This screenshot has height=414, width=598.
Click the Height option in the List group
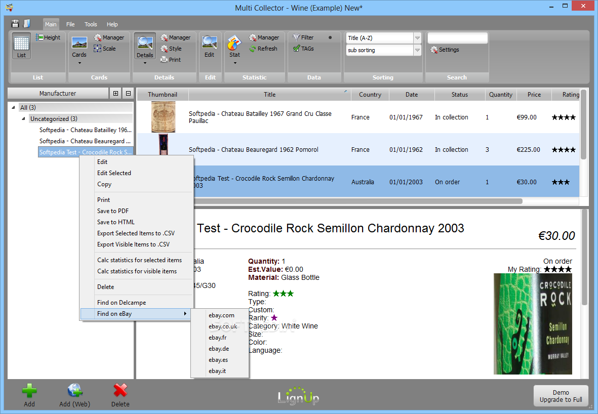point(48,37)
